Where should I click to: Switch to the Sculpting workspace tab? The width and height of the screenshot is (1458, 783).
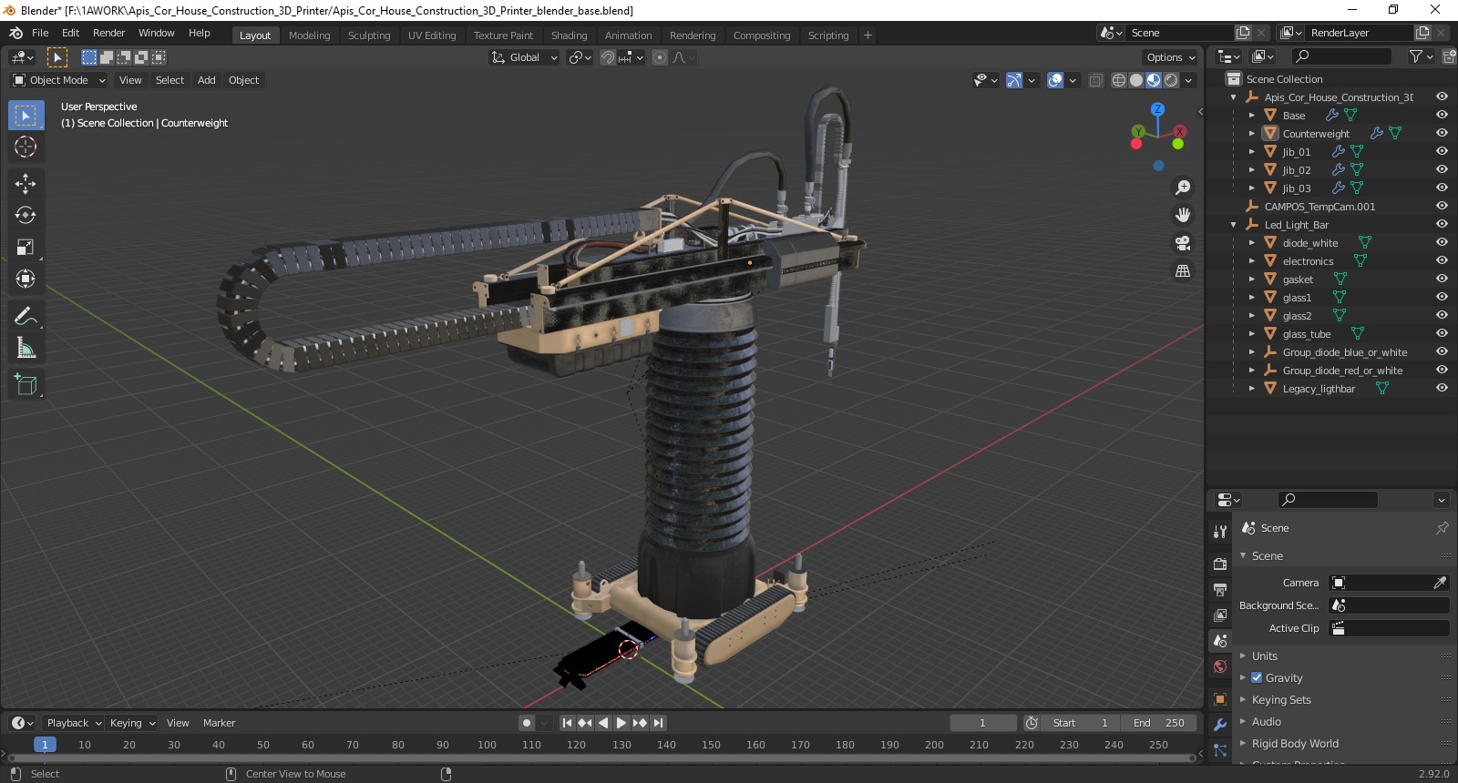coord(369,36)
